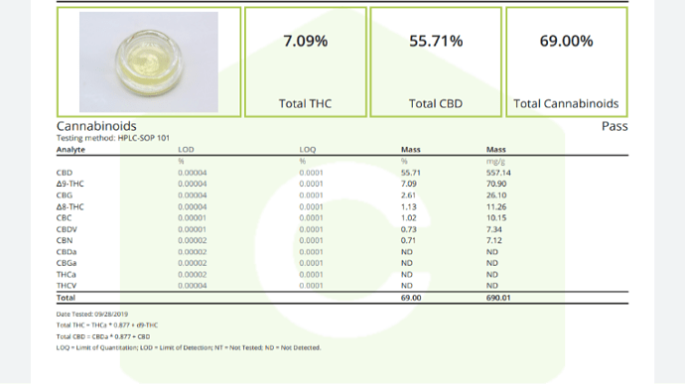Click the Date Tested 09/28/2019 line

91,315
